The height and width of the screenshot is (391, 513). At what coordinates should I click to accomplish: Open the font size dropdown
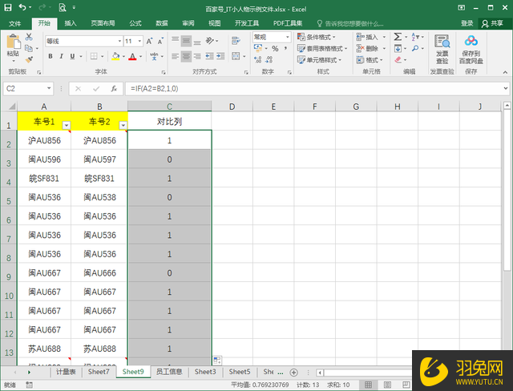point(139,41)
